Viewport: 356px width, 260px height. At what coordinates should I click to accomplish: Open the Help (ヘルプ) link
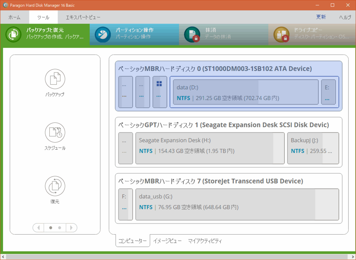[345, 17]
